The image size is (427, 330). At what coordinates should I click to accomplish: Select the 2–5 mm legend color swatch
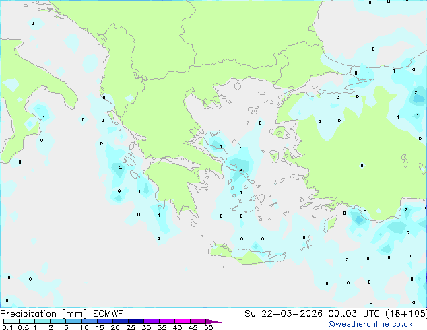58,321
